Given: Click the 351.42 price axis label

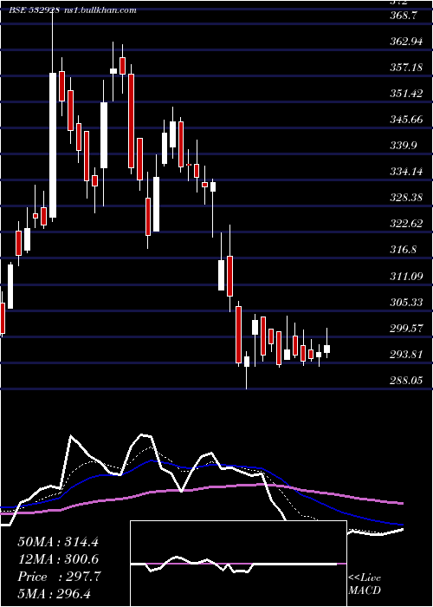Looking at the screenshot, I should coord(406,94).
